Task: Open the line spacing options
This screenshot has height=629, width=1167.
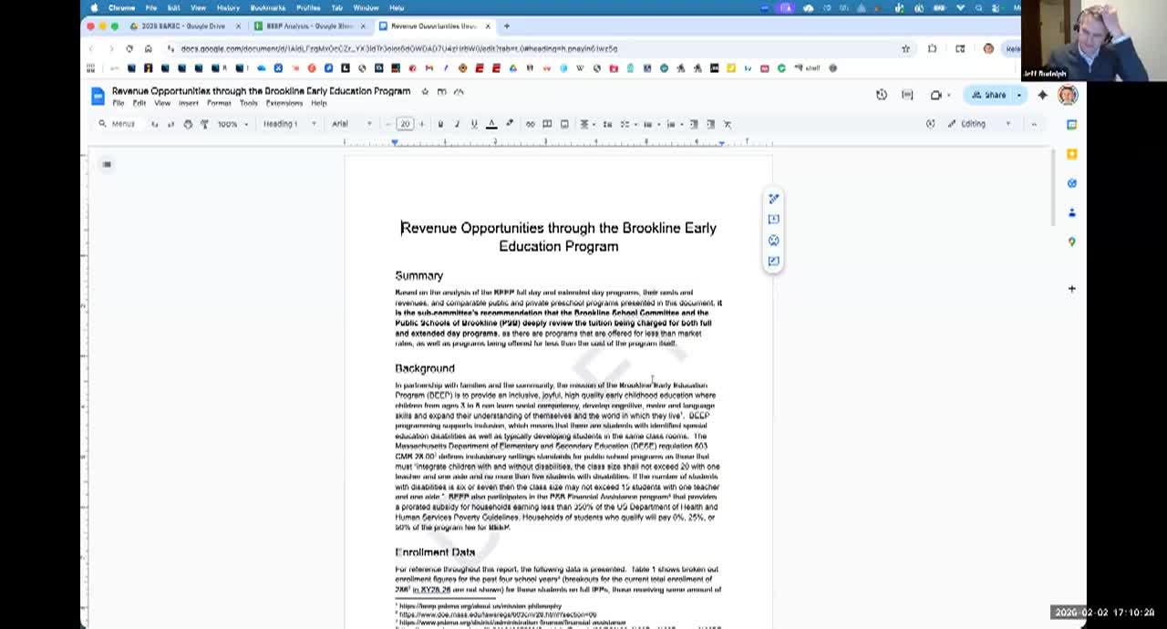Action: 607,124
